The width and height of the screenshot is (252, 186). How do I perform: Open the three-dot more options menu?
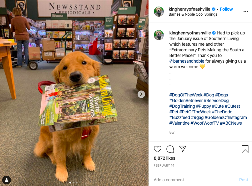pyautogui.click(x=245, y=12)
